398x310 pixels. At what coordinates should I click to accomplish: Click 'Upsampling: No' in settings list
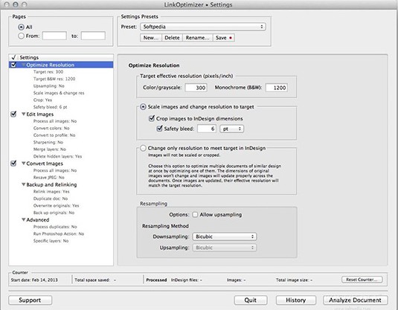[x=49, y=86]
